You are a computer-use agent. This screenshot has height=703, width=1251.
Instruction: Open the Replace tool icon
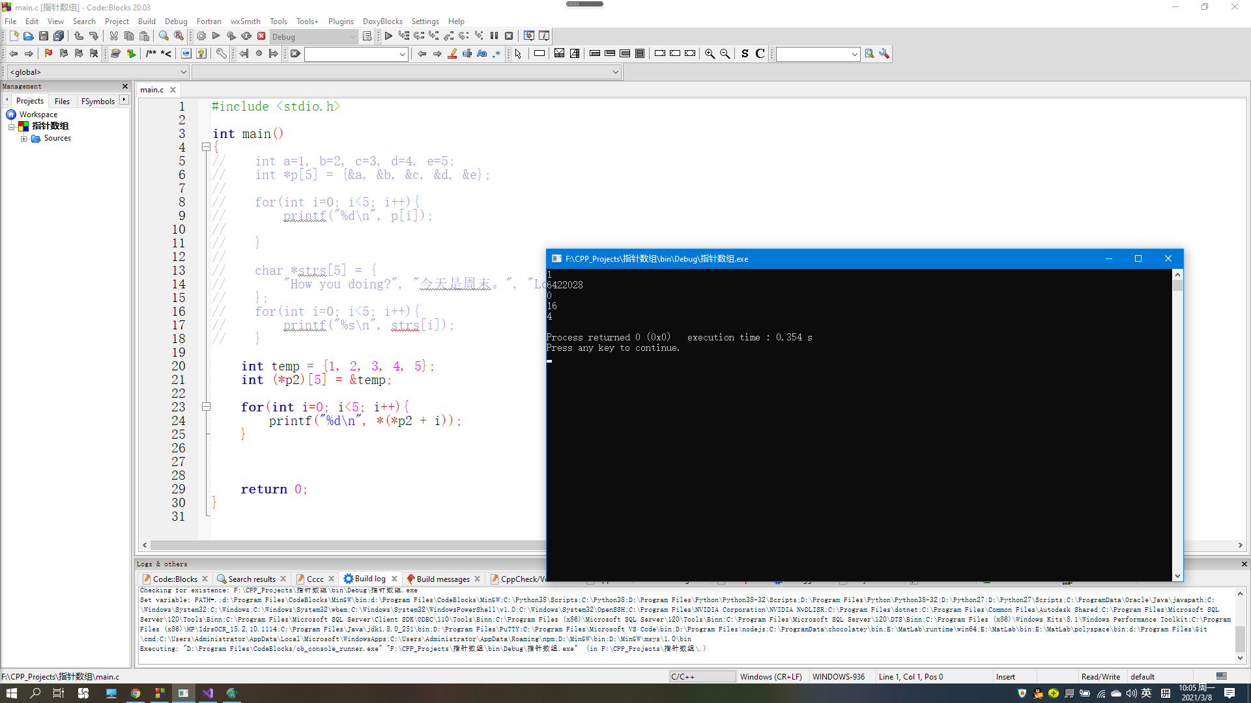(179, 36)
